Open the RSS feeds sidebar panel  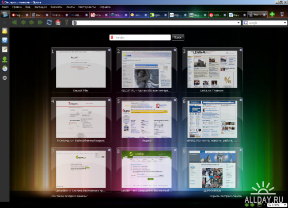pyautogui.click(x=5, y=30)
